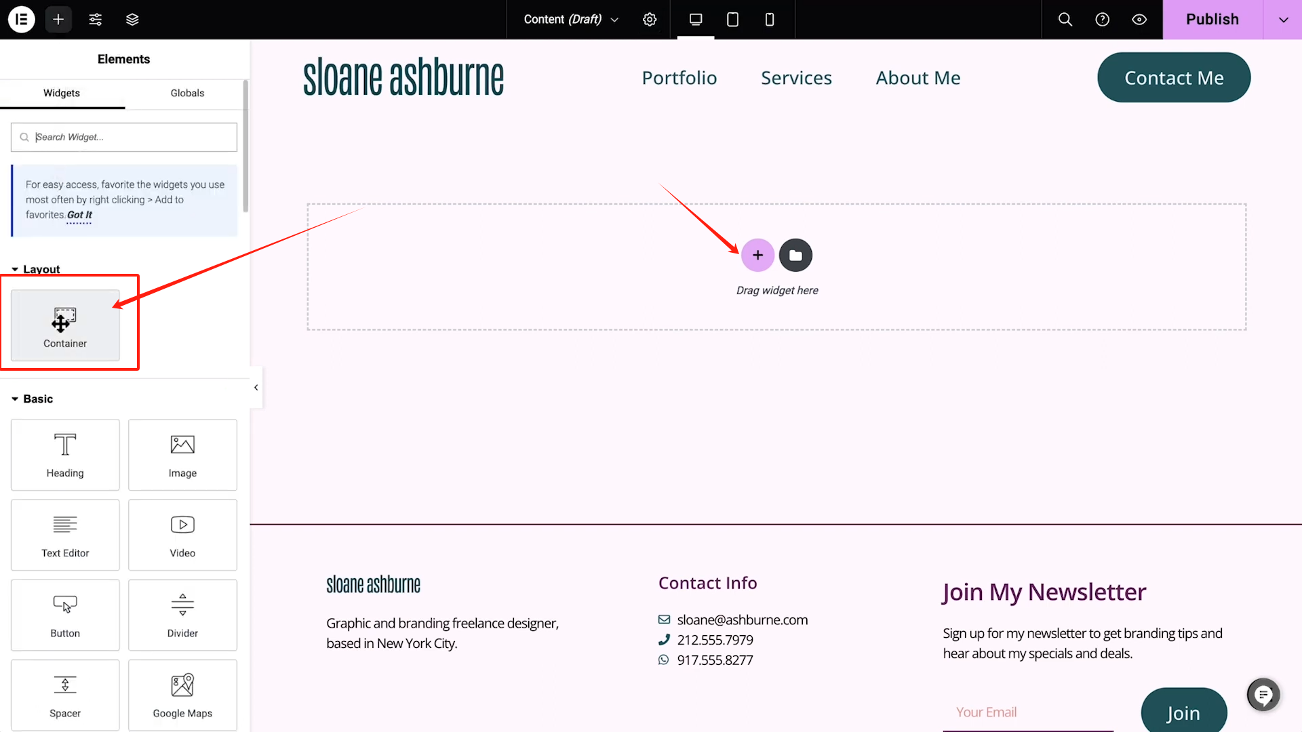Click the Elementor logo icon
This screenshot has height=732, width=1302.
[21, 19]
